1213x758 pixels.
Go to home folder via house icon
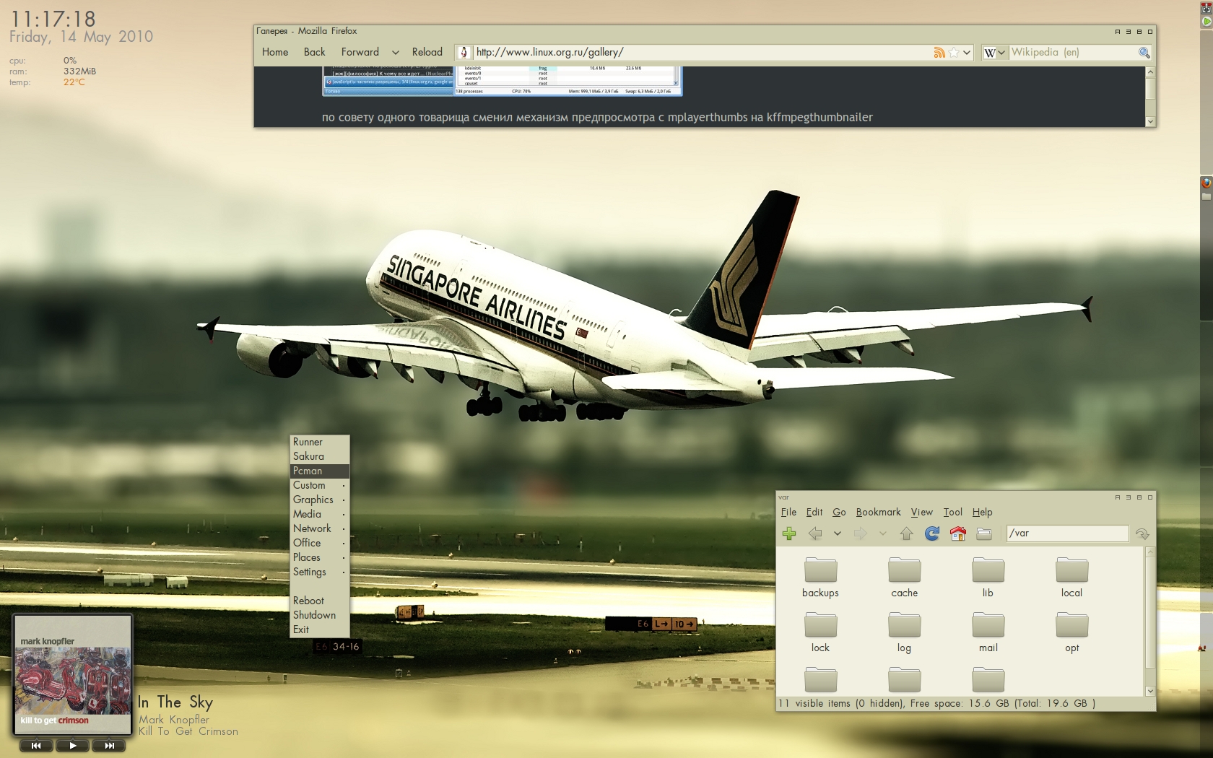958,533
